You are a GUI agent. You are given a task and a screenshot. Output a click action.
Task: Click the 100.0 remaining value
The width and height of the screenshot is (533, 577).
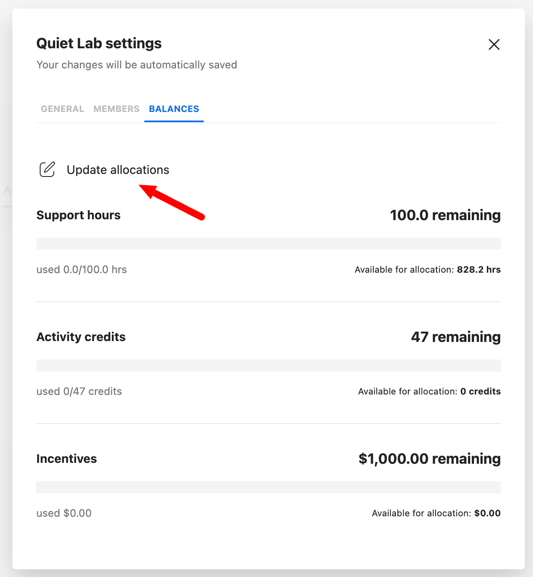coord(445,215)
